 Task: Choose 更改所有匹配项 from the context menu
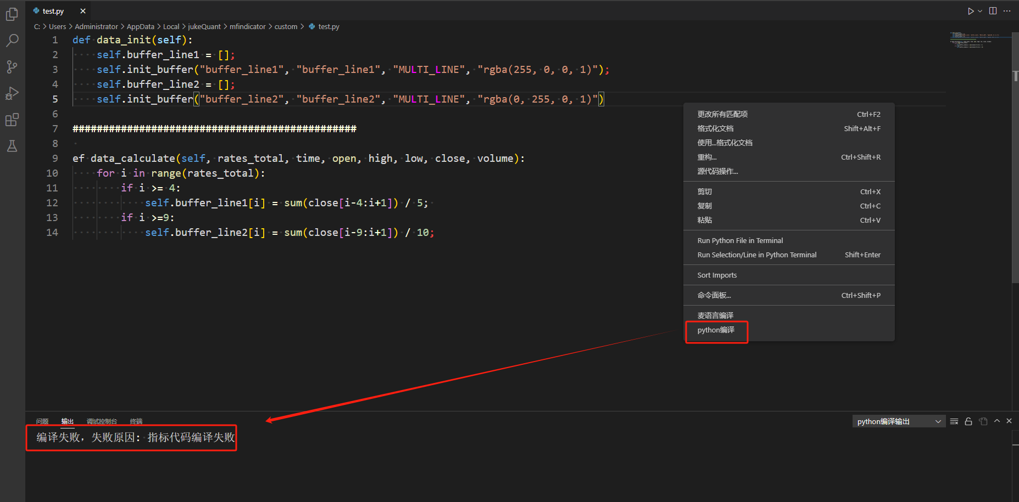(x=789, y=114)
